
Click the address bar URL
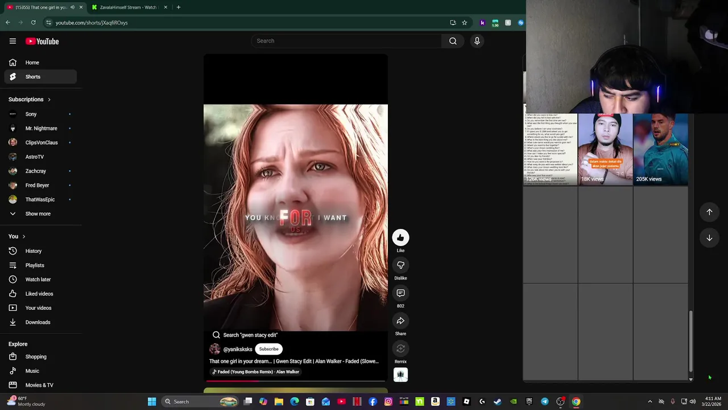click(x=92, y=23)
